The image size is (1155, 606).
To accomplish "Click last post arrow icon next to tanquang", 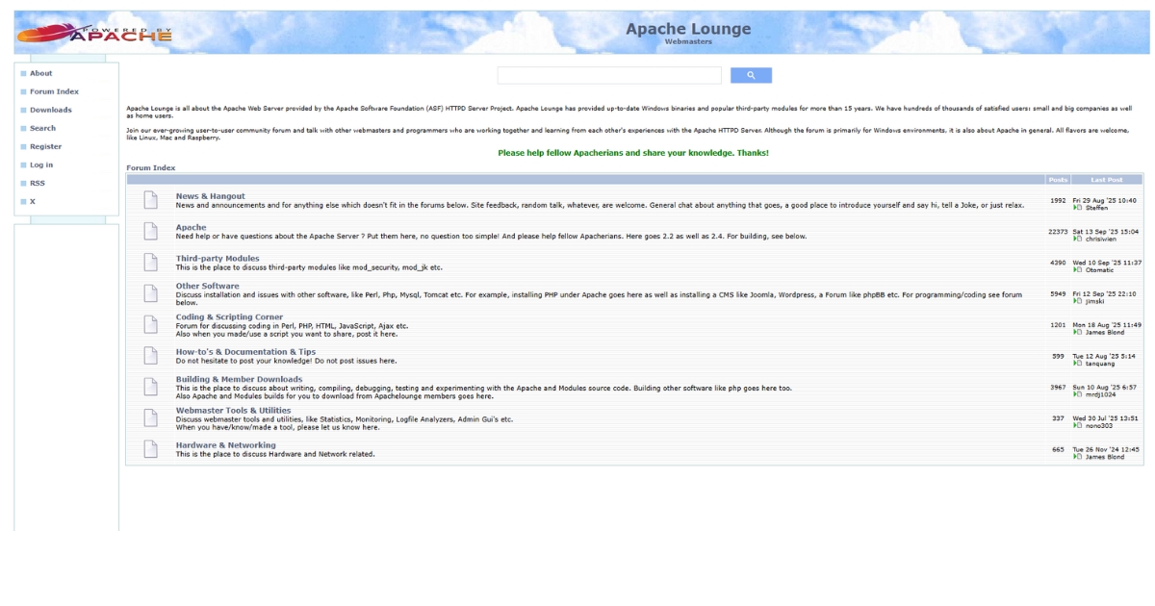I will 1078,364.
